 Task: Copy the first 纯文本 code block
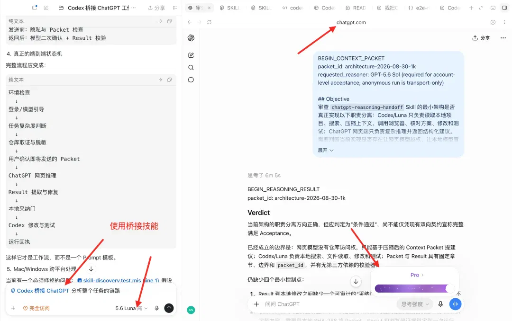[169, 21]
